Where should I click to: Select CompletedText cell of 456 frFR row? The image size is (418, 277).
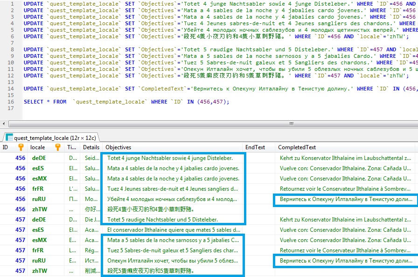[x=345, y=189]
